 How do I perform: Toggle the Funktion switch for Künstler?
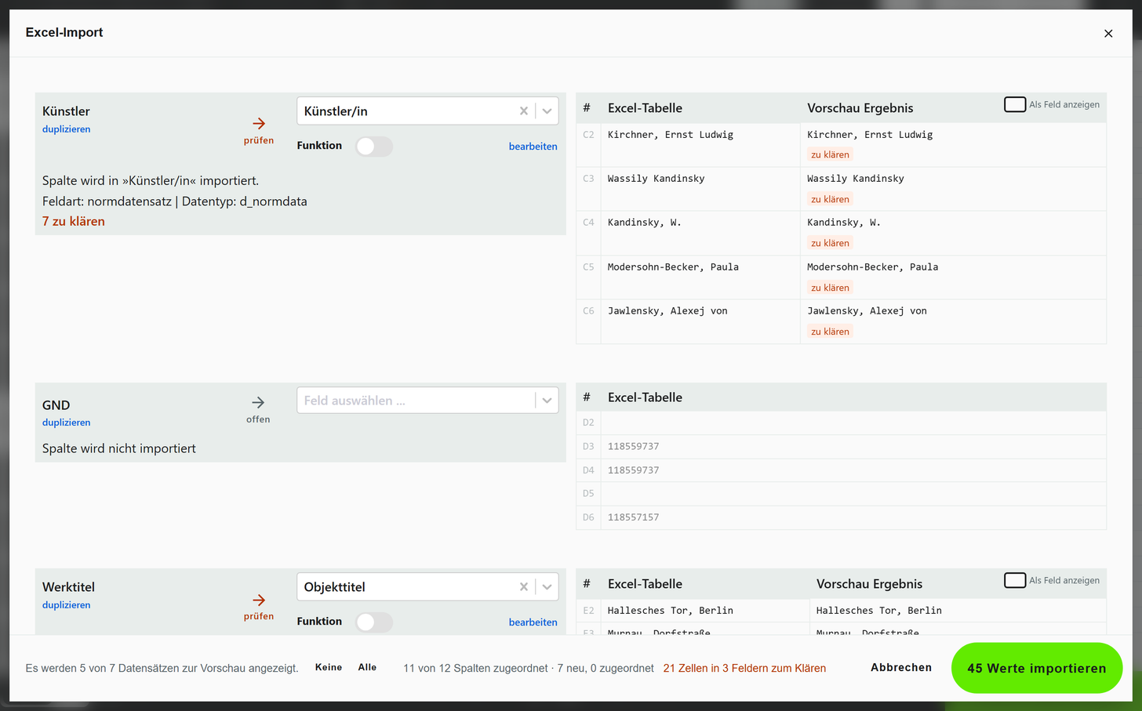374,147
